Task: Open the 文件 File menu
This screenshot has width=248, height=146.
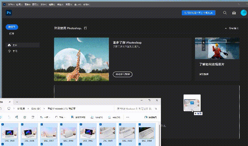Action: click(x=11, y=5)
